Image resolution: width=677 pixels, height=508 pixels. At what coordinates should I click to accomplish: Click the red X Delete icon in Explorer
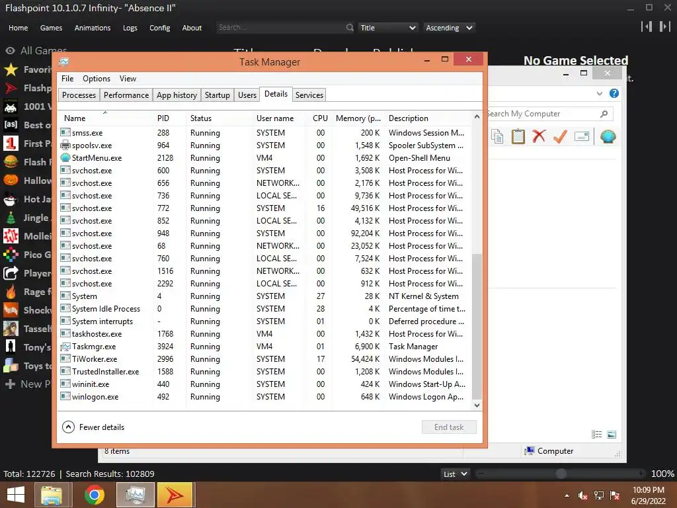(x=539, y=136)
